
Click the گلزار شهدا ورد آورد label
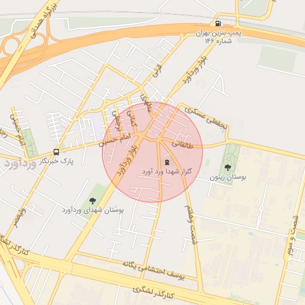167,171
